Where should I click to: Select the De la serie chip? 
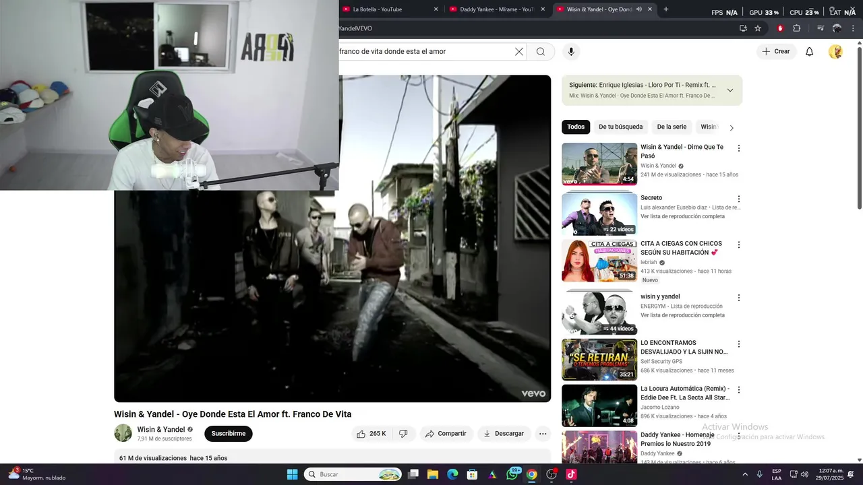click(672, 127)
